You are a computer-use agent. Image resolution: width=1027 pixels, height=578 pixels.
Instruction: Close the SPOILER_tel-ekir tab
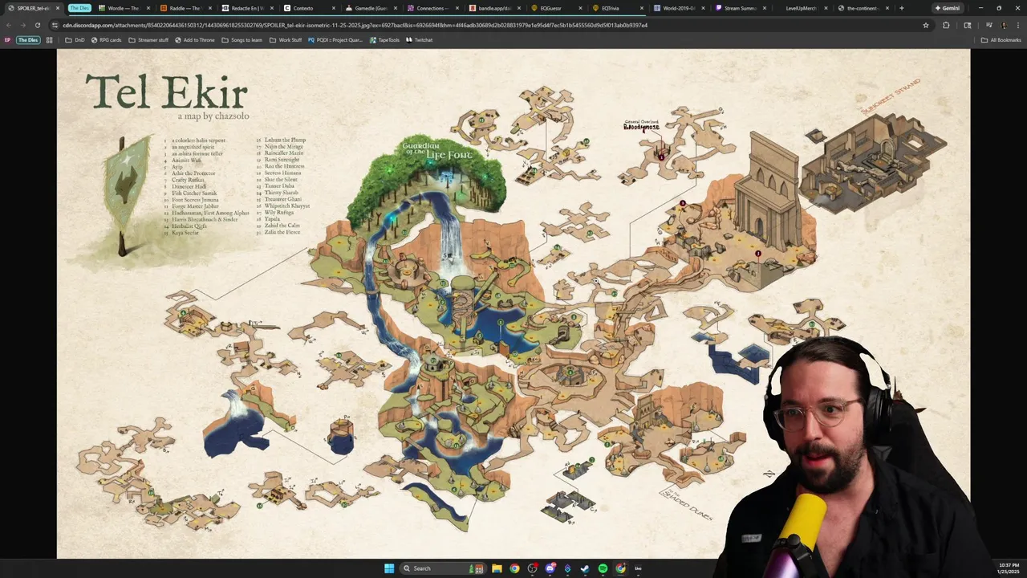(58, 8)
